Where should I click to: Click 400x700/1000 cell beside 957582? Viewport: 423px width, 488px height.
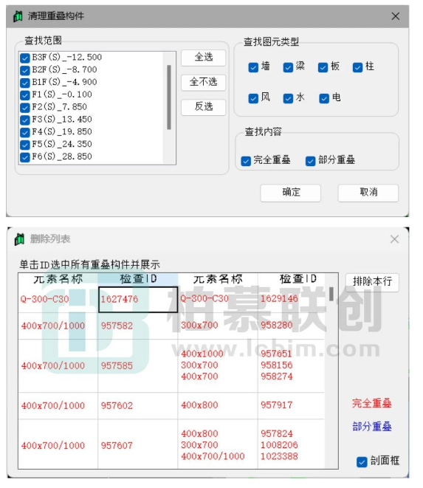(x=58, y=326)
